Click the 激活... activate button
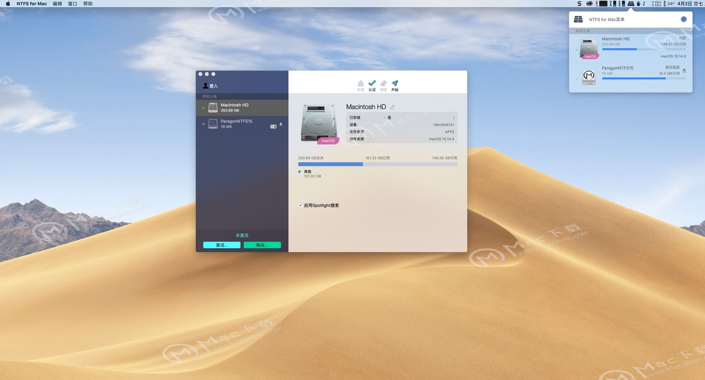 tap(222, 245)
